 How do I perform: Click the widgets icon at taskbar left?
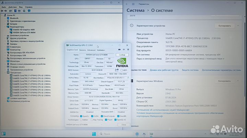tap(3, 134)
